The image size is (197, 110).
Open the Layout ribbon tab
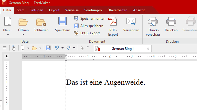pos(54,10)
